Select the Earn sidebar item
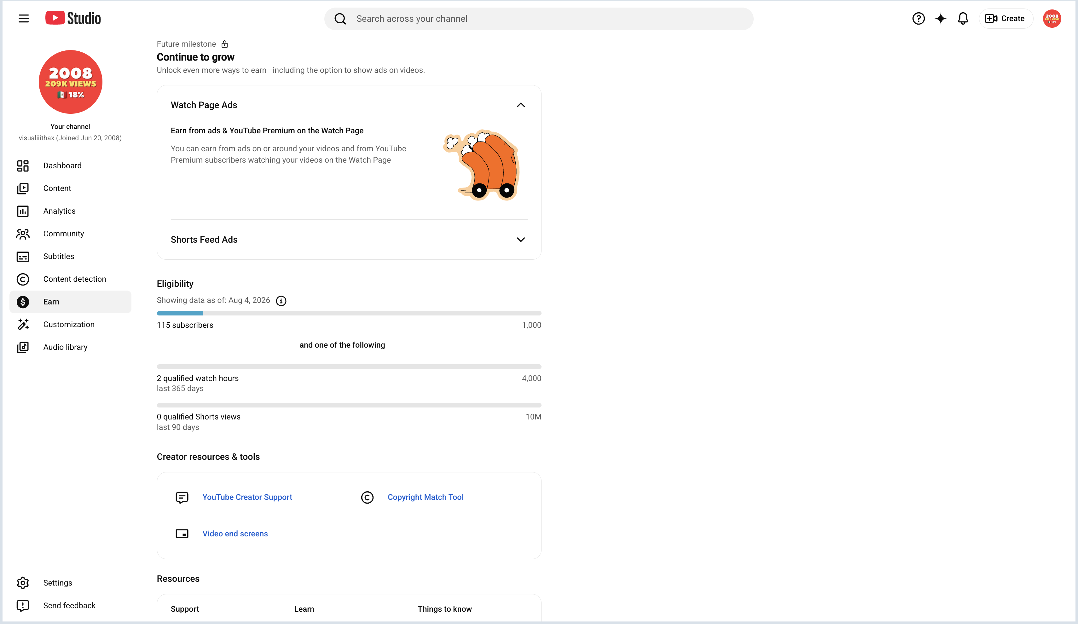Screen dimensions: 1078x624 [x=70, y=302]
